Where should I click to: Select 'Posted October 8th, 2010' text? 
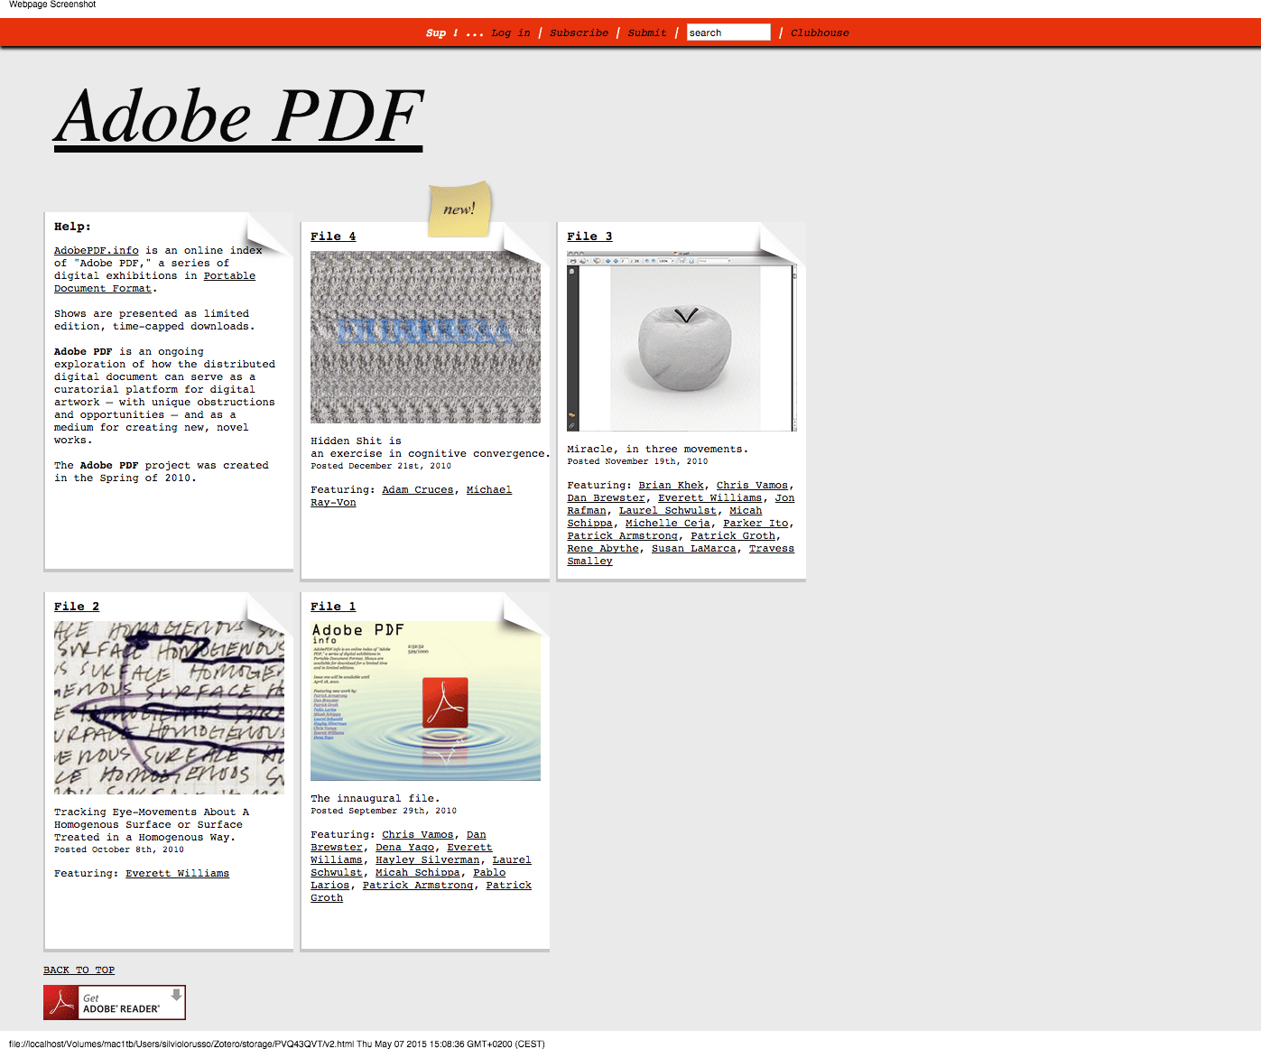(x=119, y=849)
